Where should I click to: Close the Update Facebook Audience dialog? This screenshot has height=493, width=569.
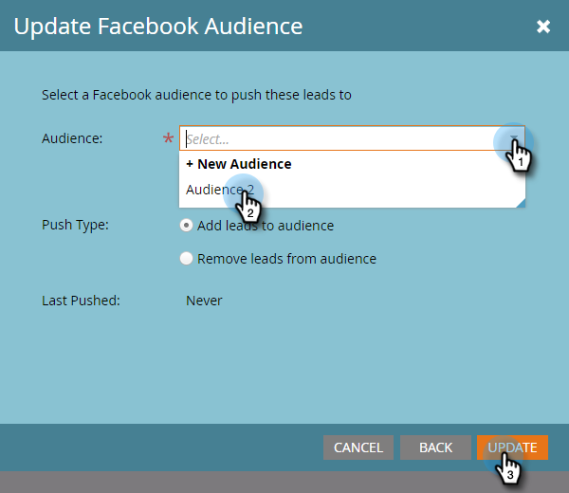click(x=543, y=27)
